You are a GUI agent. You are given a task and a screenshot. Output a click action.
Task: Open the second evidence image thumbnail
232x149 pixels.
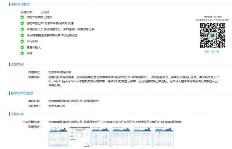tap(80, 137)
